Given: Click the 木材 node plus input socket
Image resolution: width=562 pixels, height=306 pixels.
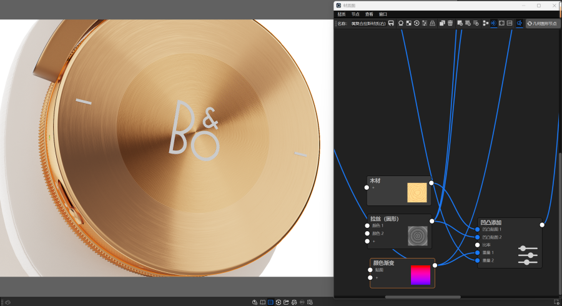Looking at the screenshot, I should pos(367,187).
